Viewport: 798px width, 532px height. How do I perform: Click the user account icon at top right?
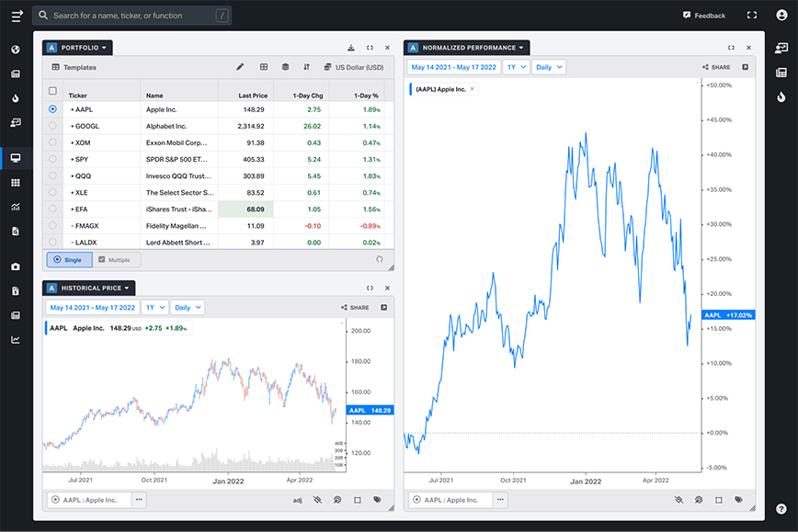781,15
